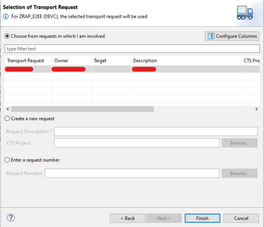Focus the 'type filter text' search box

tap(132, 49)
